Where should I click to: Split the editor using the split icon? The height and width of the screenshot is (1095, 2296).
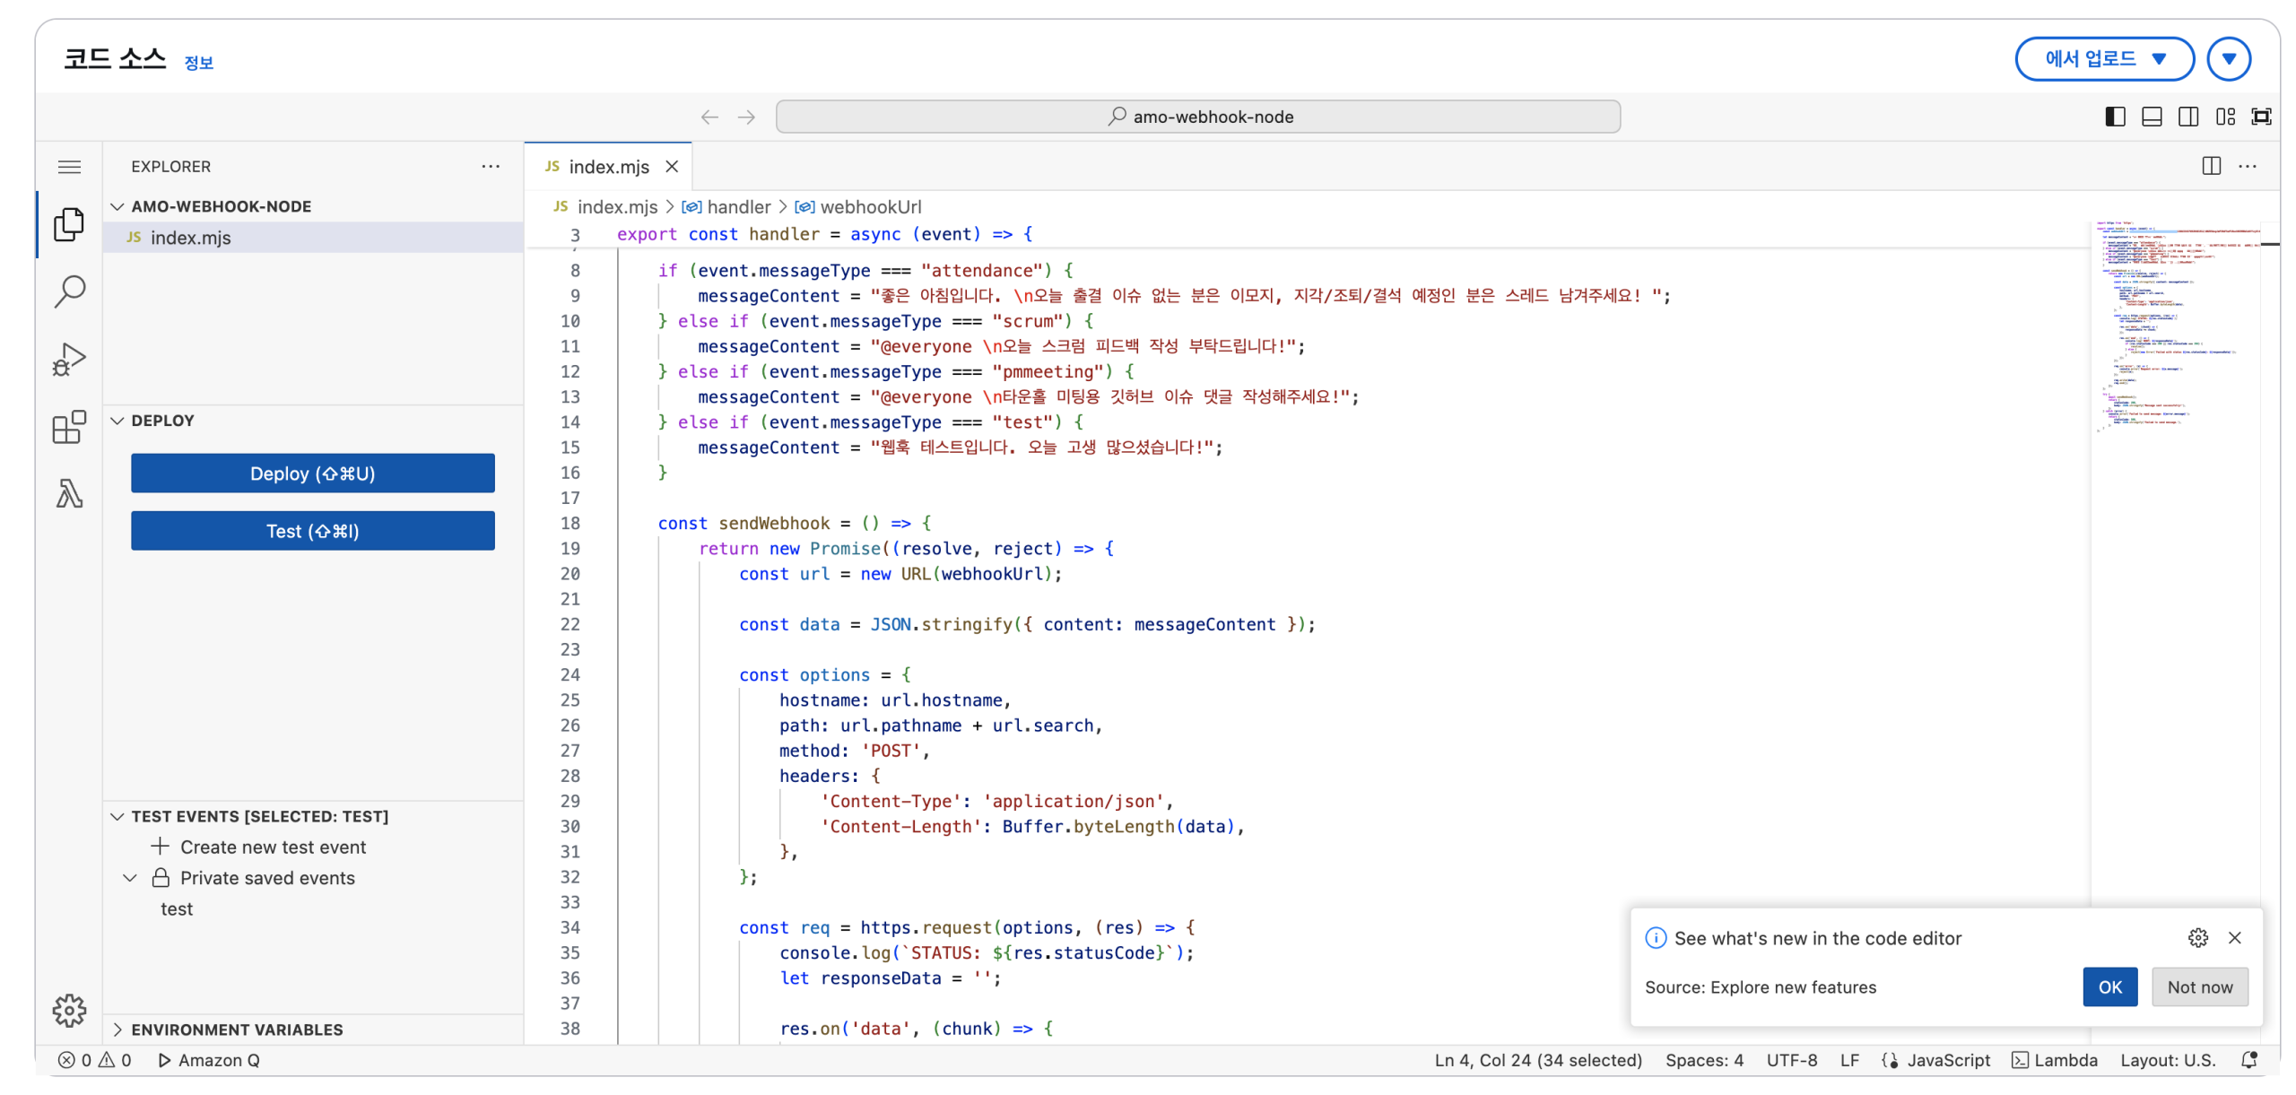click(2211, 166)
